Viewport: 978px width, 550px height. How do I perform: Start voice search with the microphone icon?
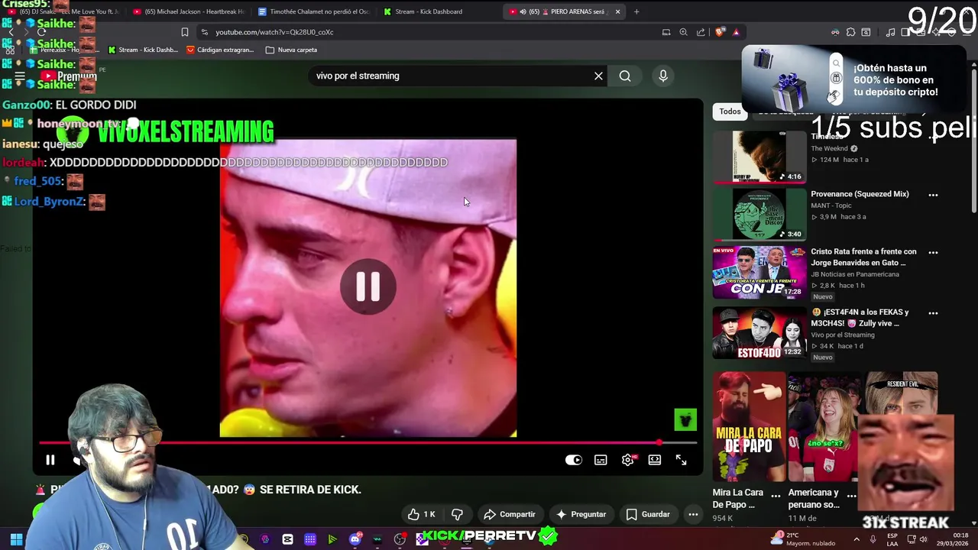[663, 76]
